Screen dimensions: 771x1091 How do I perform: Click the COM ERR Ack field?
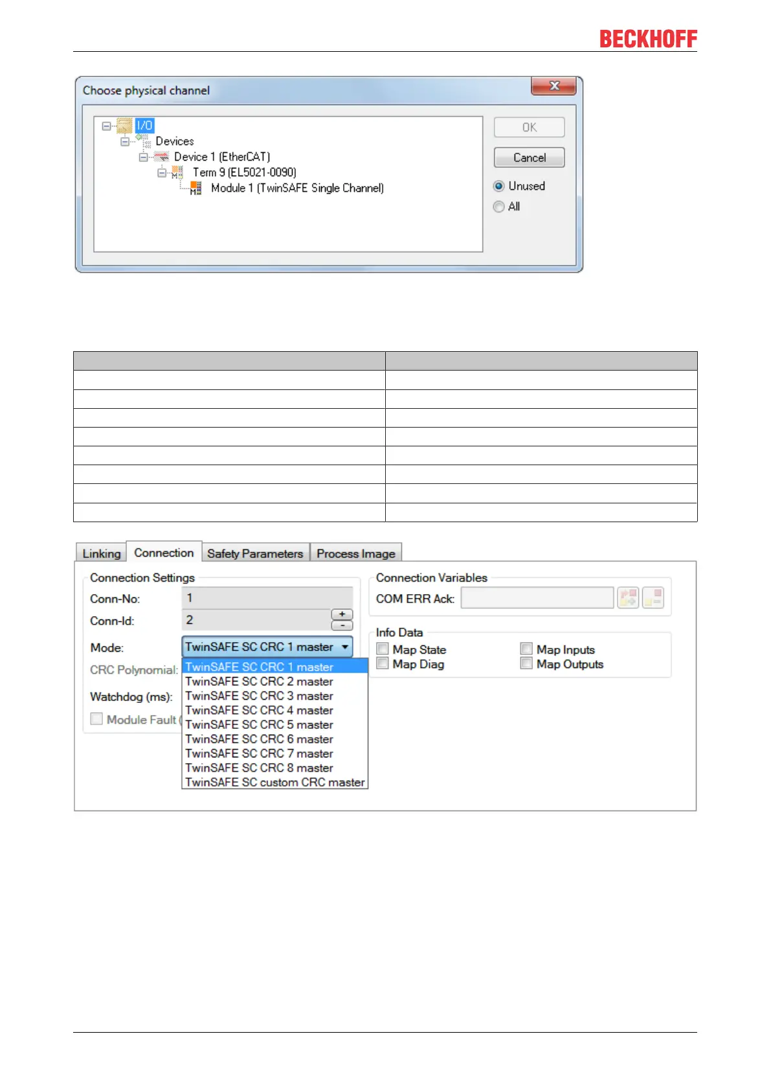tap(537, 598)
